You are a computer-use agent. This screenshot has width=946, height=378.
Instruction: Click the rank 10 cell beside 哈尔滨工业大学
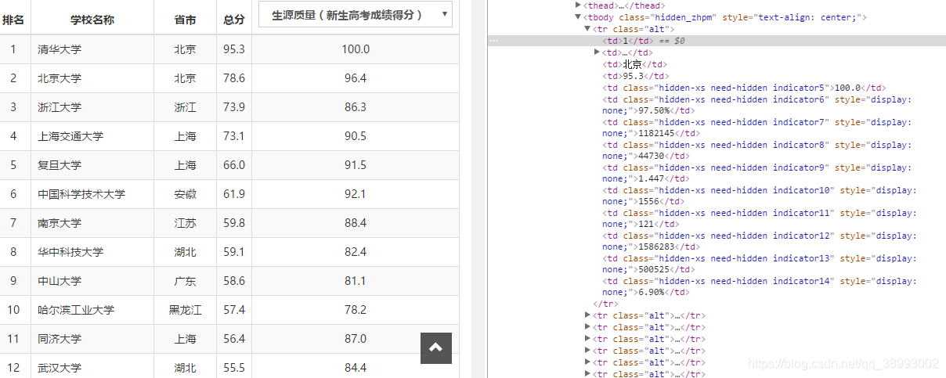(x=13, y=310)
